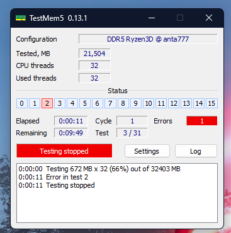Click log line 'Testing 672 MB x 32'
Viewport: 231px width, 233px height.
[x=99, y=169]
